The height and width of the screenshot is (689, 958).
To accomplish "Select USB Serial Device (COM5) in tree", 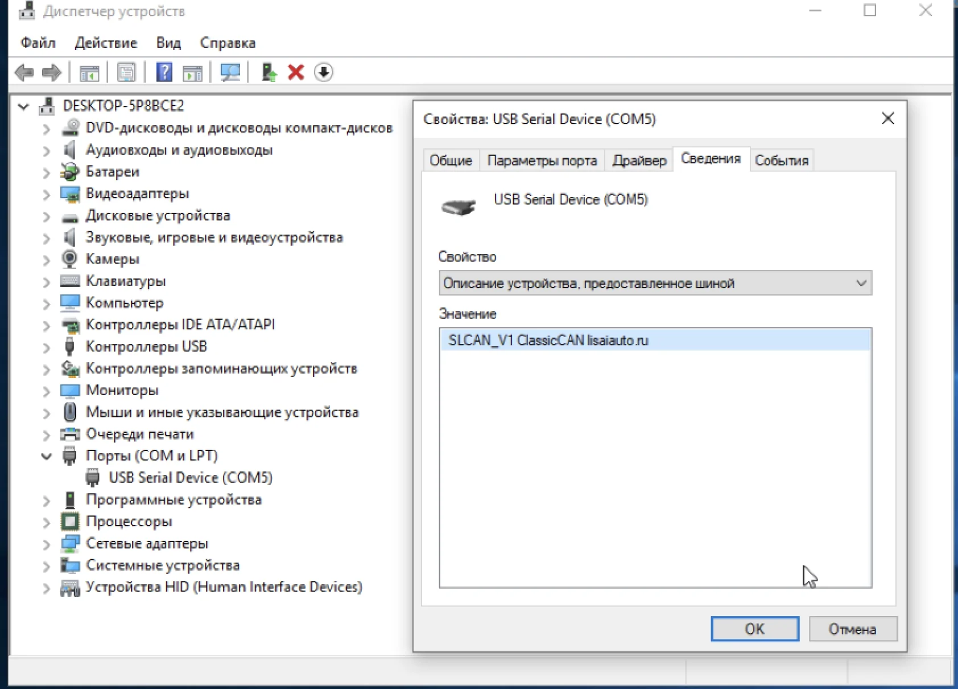I will (190, 477).
